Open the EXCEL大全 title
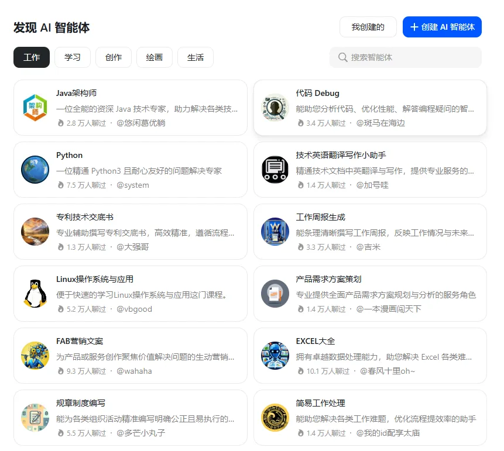This screenshot has width=504, height=451. coord(316,341)
